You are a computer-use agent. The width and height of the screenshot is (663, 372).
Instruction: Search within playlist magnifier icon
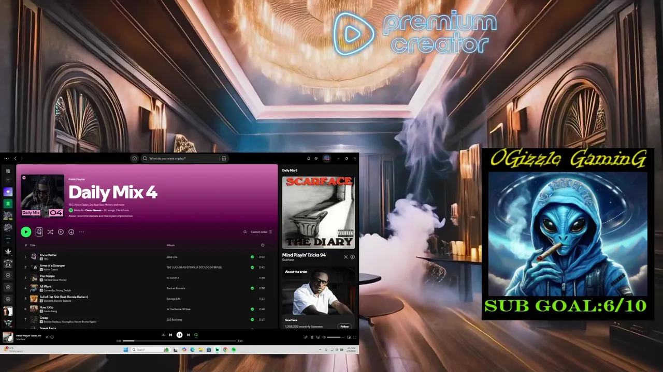click(x=245, y=232)
